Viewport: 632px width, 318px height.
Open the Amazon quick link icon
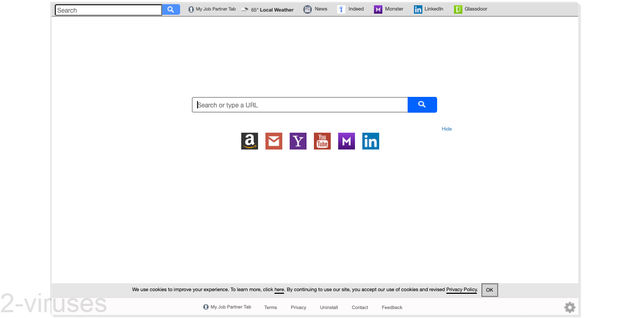[250, 141]
